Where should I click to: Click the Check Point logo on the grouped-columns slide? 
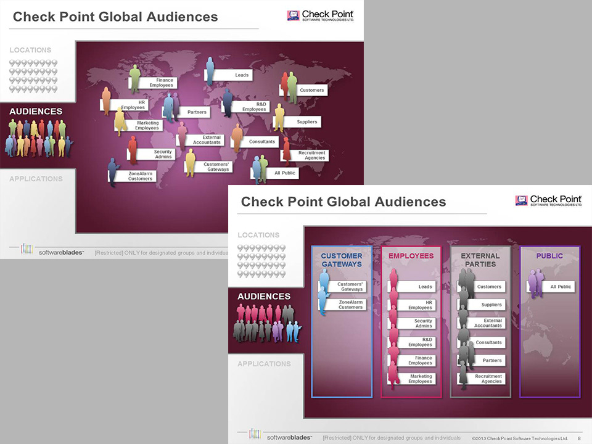(548, 200)
